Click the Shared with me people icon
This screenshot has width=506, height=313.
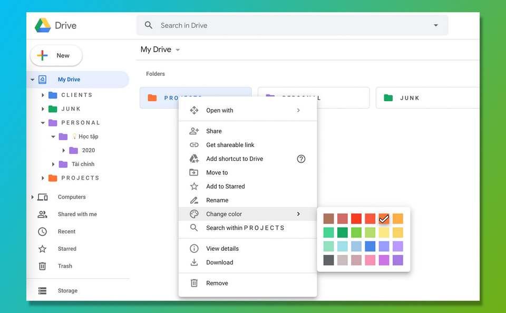pyautogui.click(x=43, y=214)
